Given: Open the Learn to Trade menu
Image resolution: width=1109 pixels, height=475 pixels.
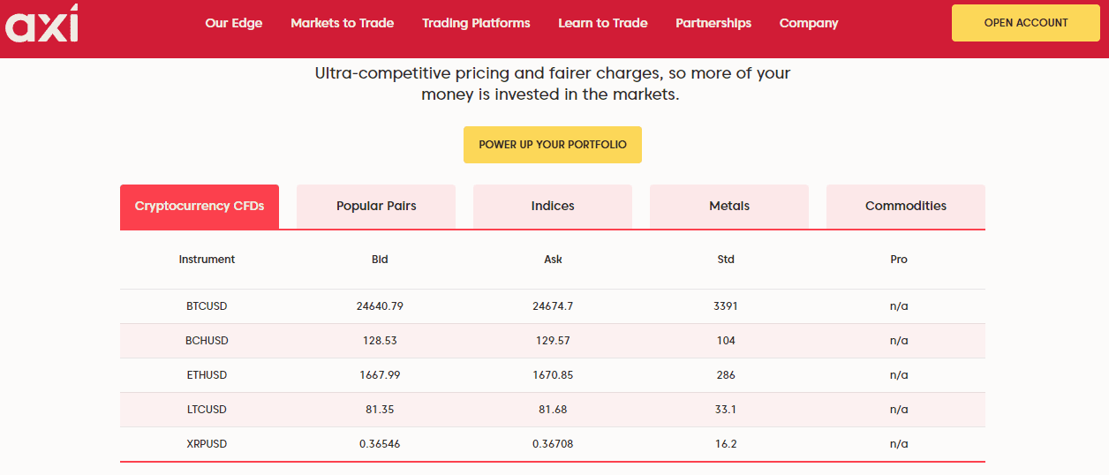Looking at the screenshot, I should (603, 23).
